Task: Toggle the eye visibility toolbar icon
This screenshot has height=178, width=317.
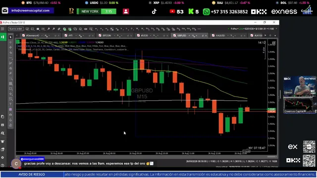Action: point(86,29)
